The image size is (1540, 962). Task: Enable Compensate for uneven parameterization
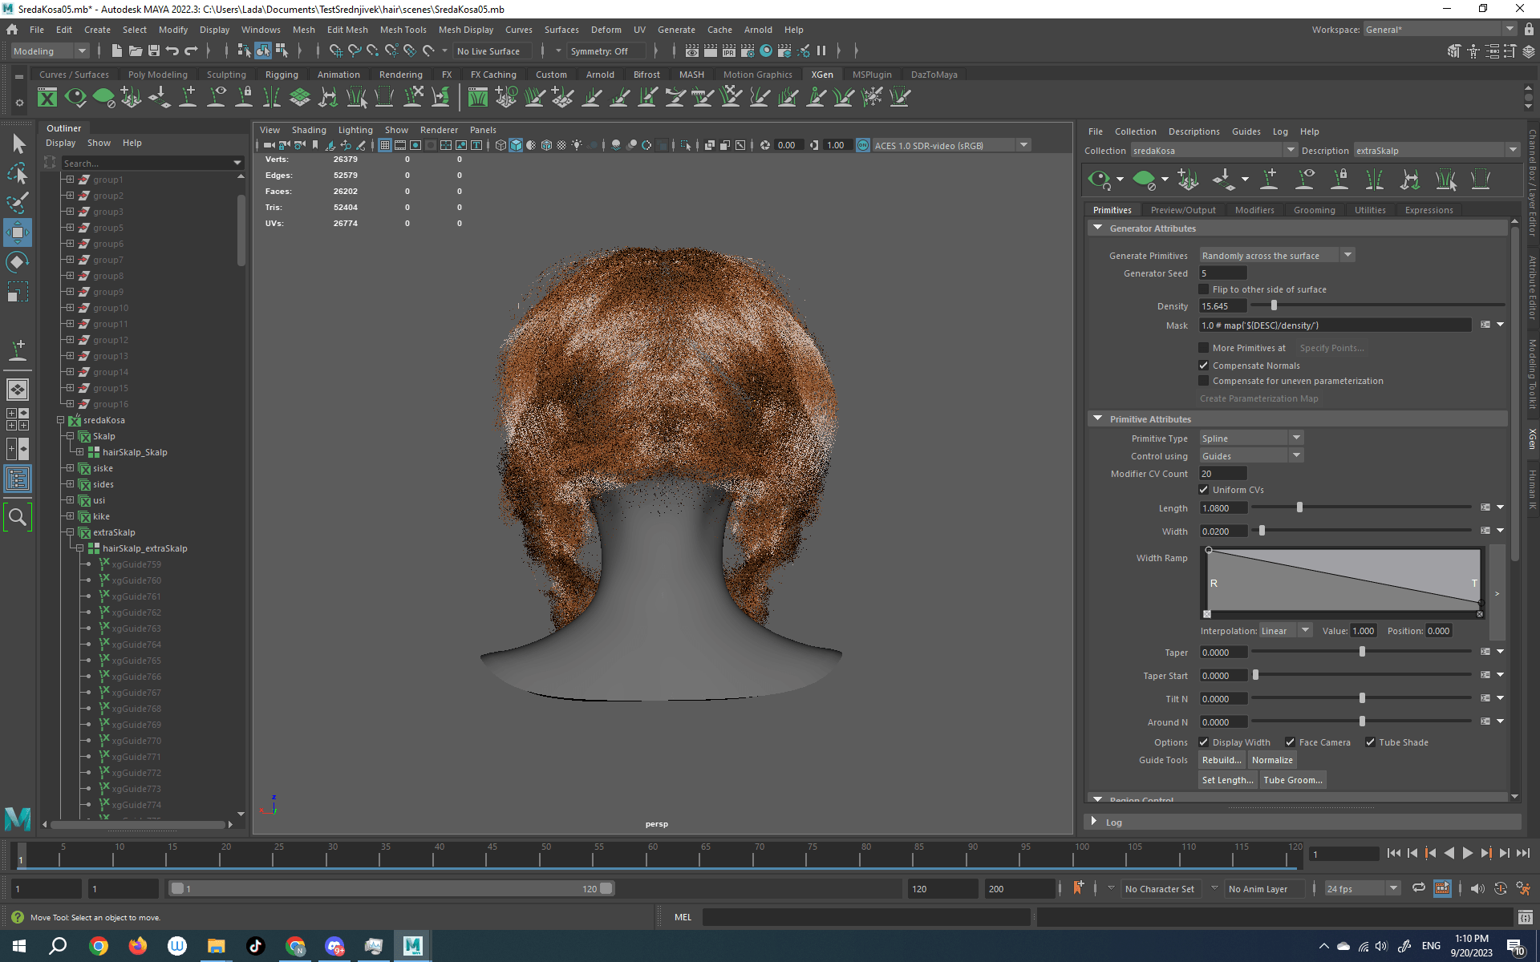click(1203, 381)
